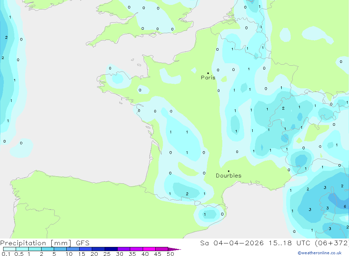Screen dimensions: 349x256
Task: Open the weatheronline.co.uk copyright link
Action: [320, 253]
